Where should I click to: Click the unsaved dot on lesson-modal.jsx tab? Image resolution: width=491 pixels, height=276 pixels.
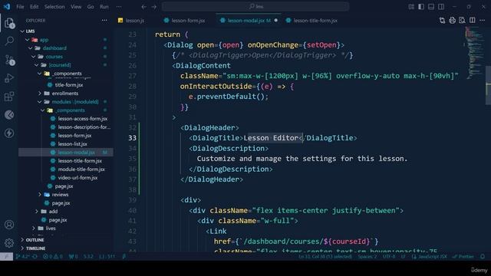[276, 21]
